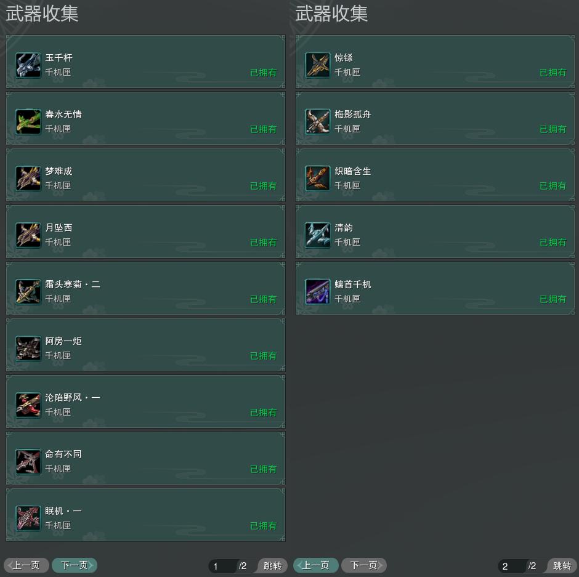Select the purple 螭首千机 weapon icon
The image size is (579, 577).
pyautogui.click(x=318, y=292)
